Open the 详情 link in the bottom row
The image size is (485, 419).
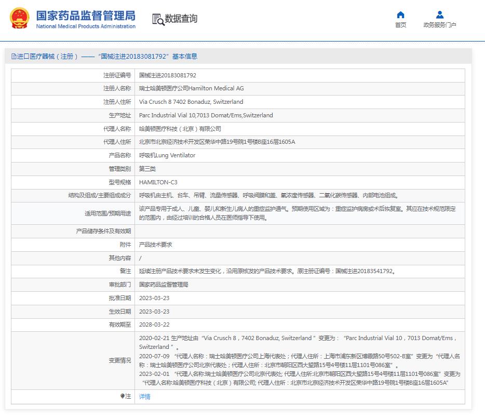(x=144, y=396)
